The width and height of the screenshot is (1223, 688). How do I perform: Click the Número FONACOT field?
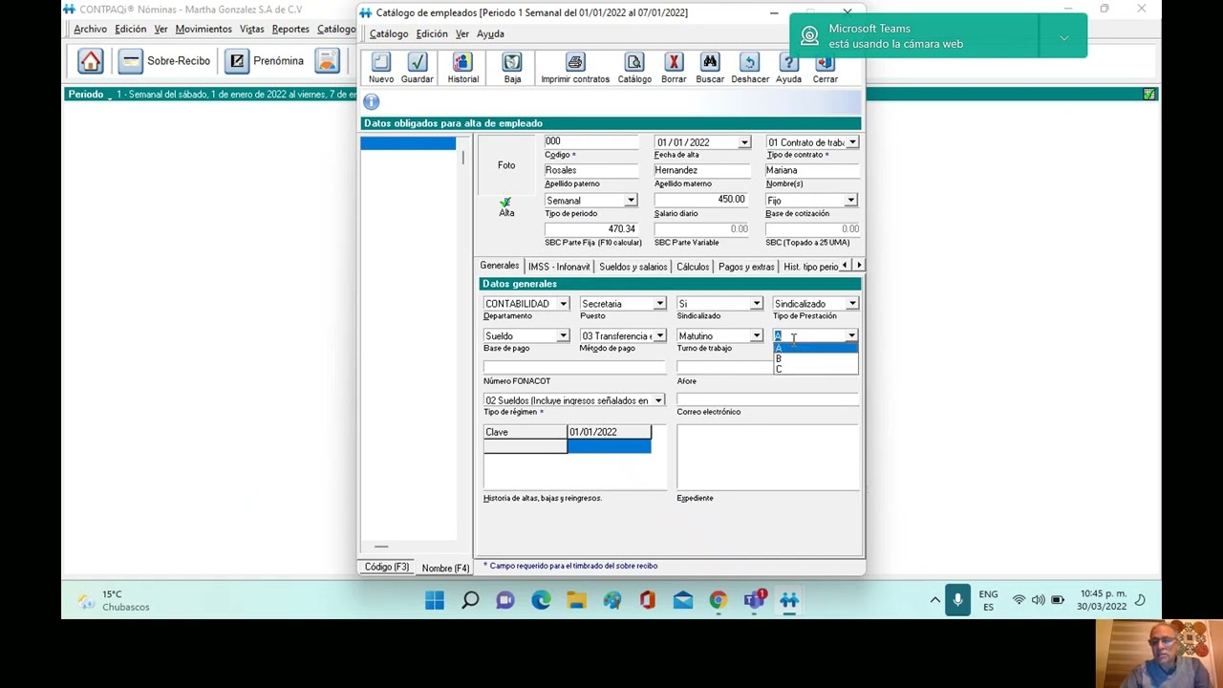point(574,368)
